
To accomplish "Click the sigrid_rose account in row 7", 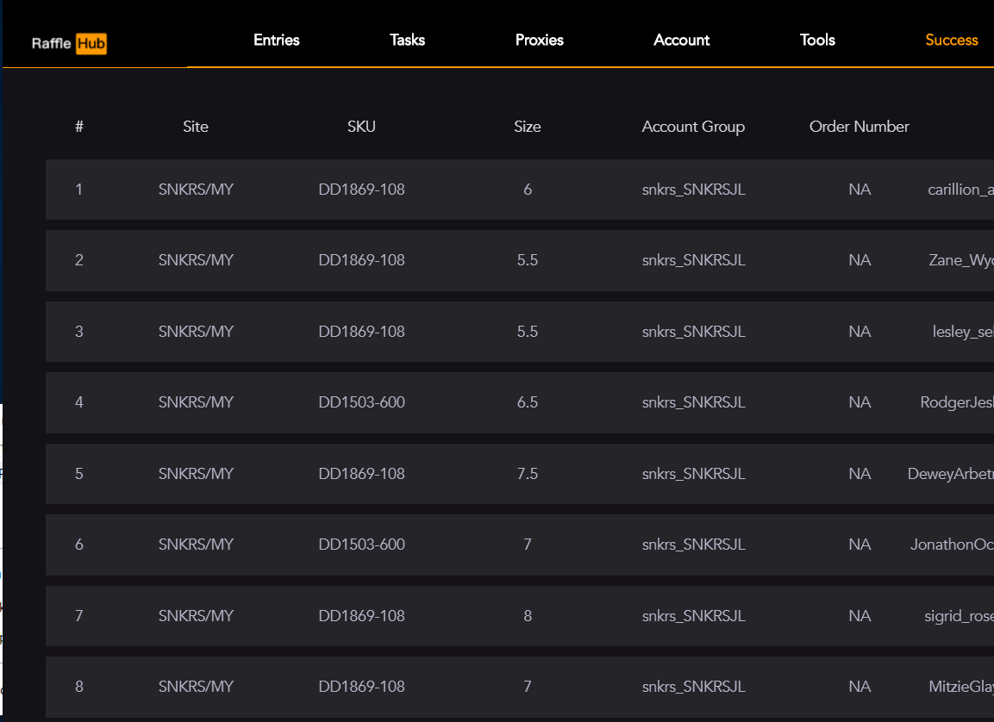I will [959, 616].
